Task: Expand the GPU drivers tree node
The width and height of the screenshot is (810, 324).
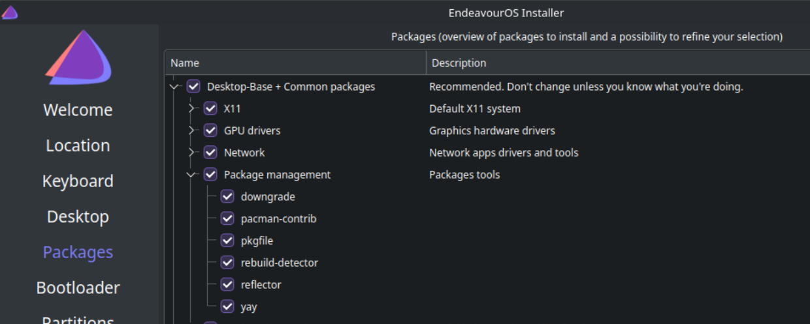Action: tap(191, 131)
